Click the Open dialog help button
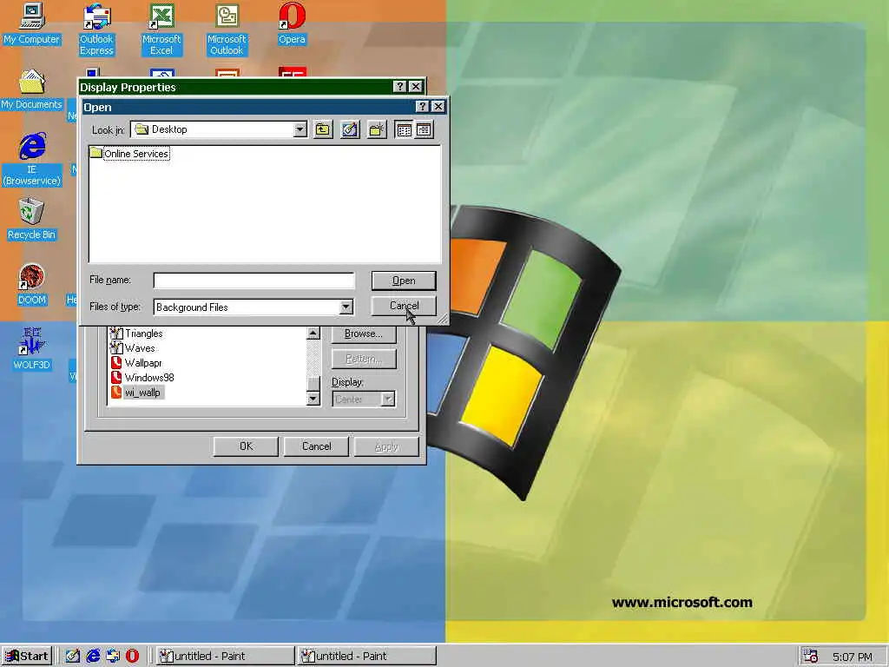This screenshot has width=889, height=667. (x=422, y=107)
